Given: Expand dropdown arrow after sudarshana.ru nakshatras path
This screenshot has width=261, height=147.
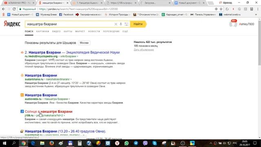Looking at the screenshot, I should pyautogui.click(x=71, y=79).
